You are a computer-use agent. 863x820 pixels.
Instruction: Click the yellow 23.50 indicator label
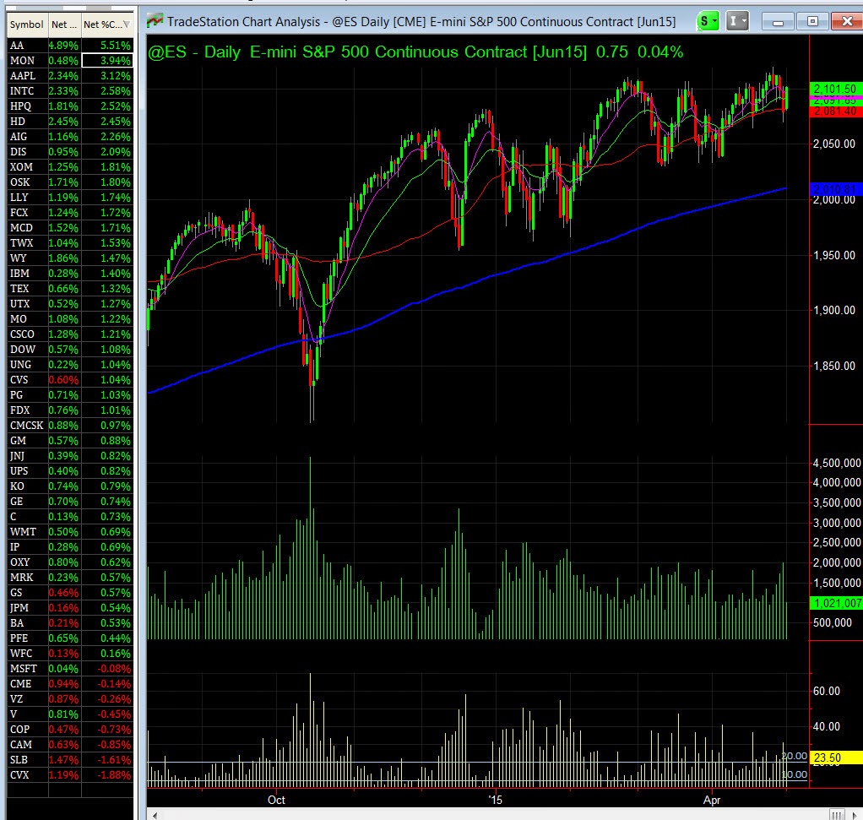tap(835, 758)
